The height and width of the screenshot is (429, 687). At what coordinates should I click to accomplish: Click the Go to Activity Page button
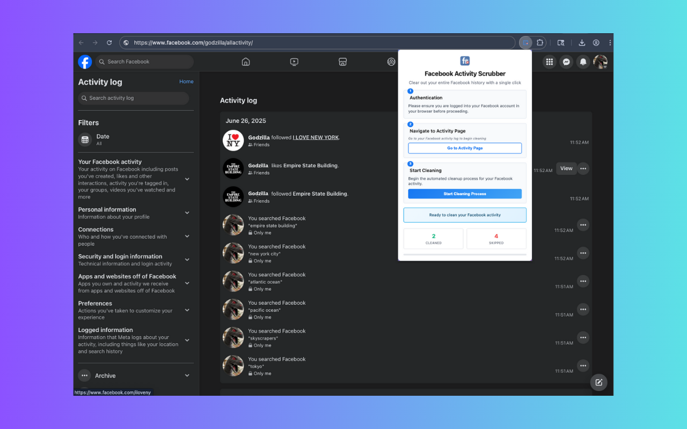(x=465, y=148)
